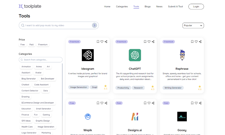Viewport: 225px width, 135px height.
Task: Like the Gooey tool with heart icon
Action: [196, 103]
